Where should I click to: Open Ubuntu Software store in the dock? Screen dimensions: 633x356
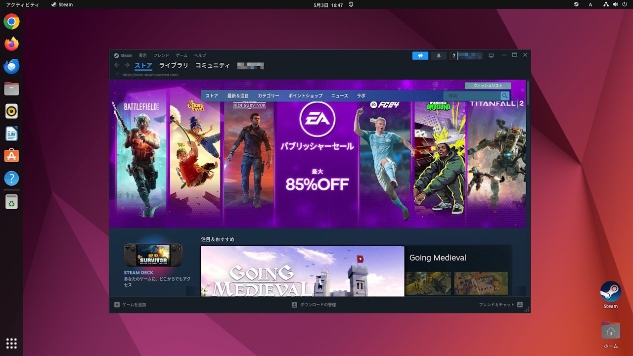[11, 156]
